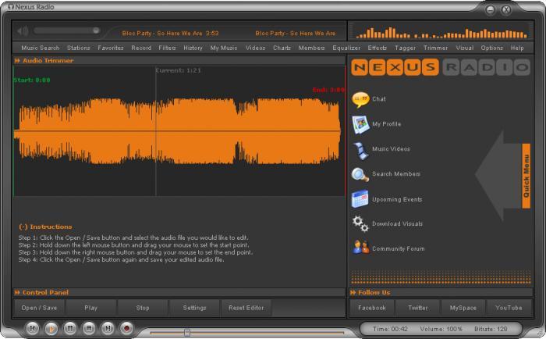Click the audio waveform display
This screenshot has height=339, width=546.
click(x=179, y=130)
